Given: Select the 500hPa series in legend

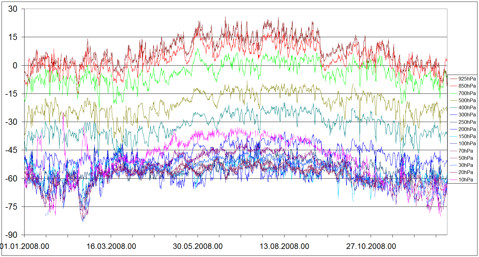Looking at the screenshot, I should click(x=467, y=100).
